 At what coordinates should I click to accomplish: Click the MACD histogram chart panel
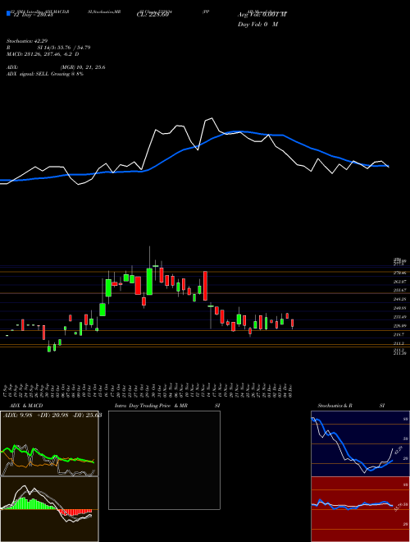(x=49, y=509)
